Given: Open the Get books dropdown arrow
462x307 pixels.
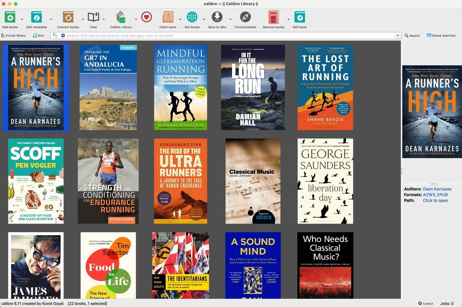Looking at the screenshot, I should click(x=204, y=19).
